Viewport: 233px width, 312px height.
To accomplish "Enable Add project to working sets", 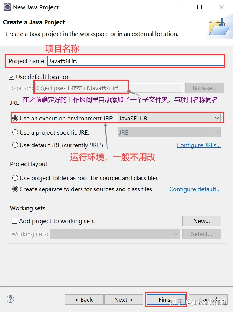I will tap(14, 221).
